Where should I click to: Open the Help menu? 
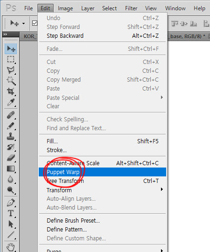pyautogui.click(x=199, y=8)
